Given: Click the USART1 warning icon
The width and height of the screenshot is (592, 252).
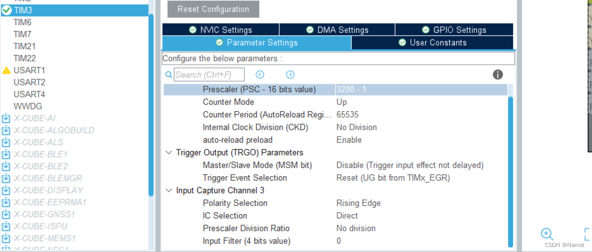Looking at the screenshot, I should [x=6, y=70].
